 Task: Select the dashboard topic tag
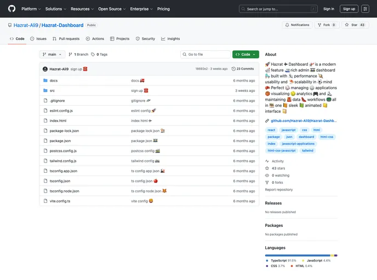pyautogui.click(x=306, y=137)
